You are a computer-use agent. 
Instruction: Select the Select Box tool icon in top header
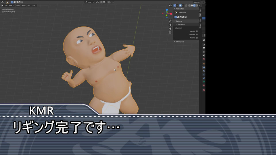point(7,2)
